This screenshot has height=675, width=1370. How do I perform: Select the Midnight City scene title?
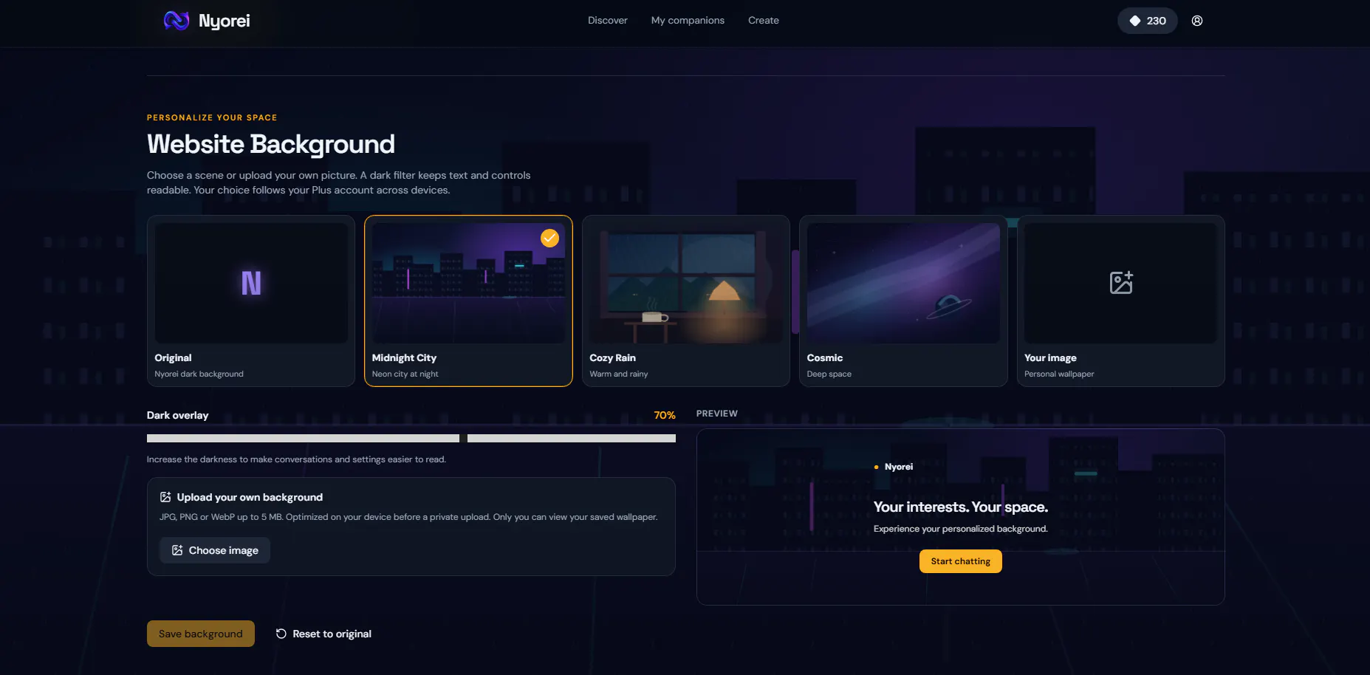(x=404, y=357)
